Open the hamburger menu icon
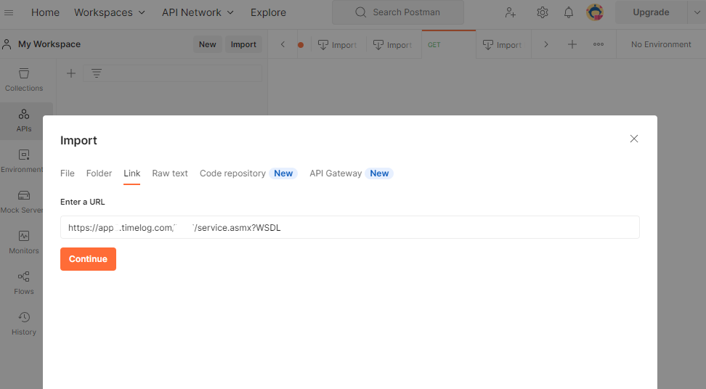 [9, 12]
